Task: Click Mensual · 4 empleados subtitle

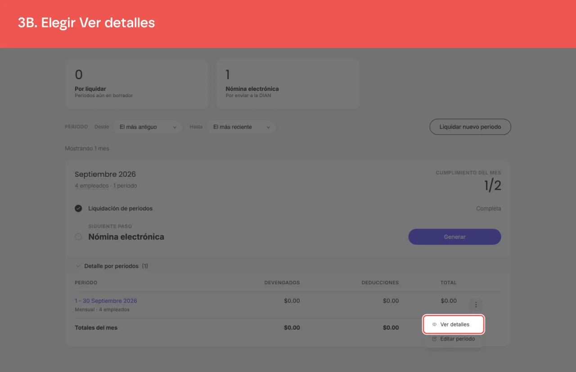Action: click(102, 310)
